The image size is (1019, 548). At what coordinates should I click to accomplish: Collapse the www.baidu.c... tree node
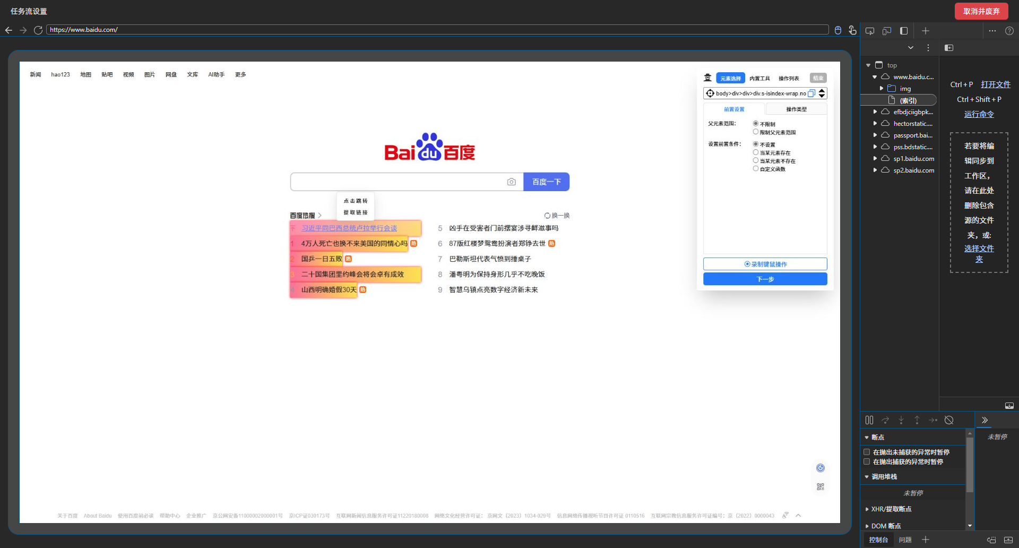875,77
